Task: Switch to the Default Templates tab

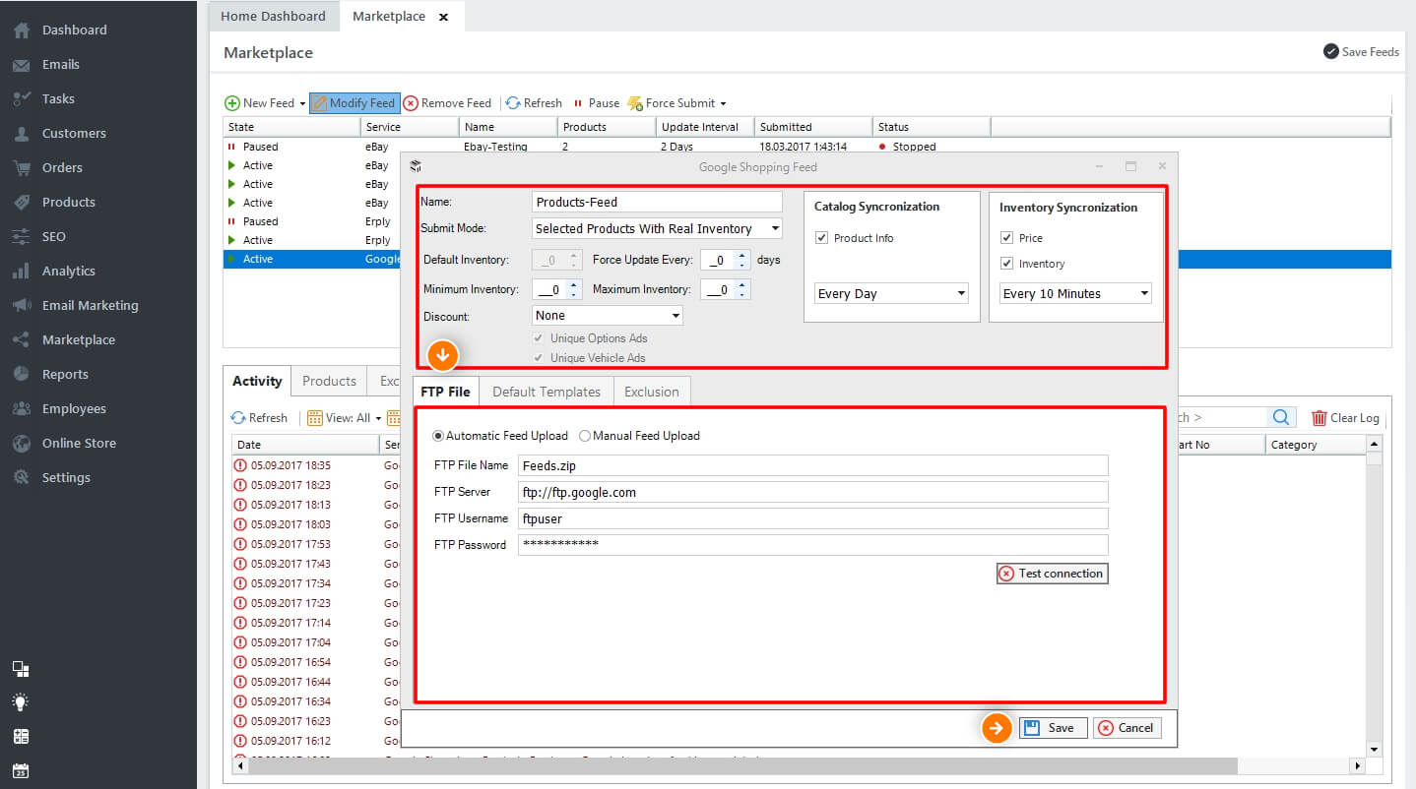Action: click(547, 392)
